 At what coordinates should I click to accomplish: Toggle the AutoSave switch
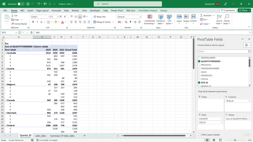(21, 4)
